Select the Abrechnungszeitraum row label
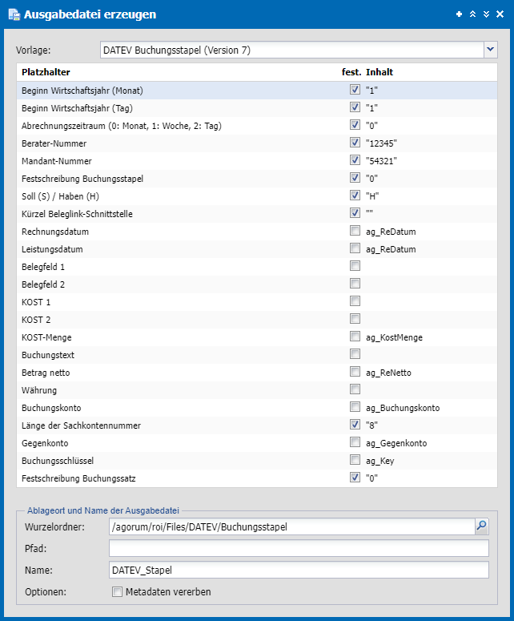514x621 pixels. click(122, 126)
